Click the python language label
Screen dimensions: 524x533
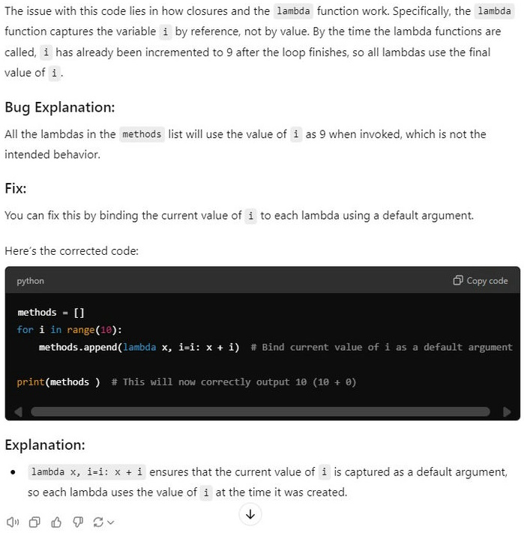pos(31,281)
